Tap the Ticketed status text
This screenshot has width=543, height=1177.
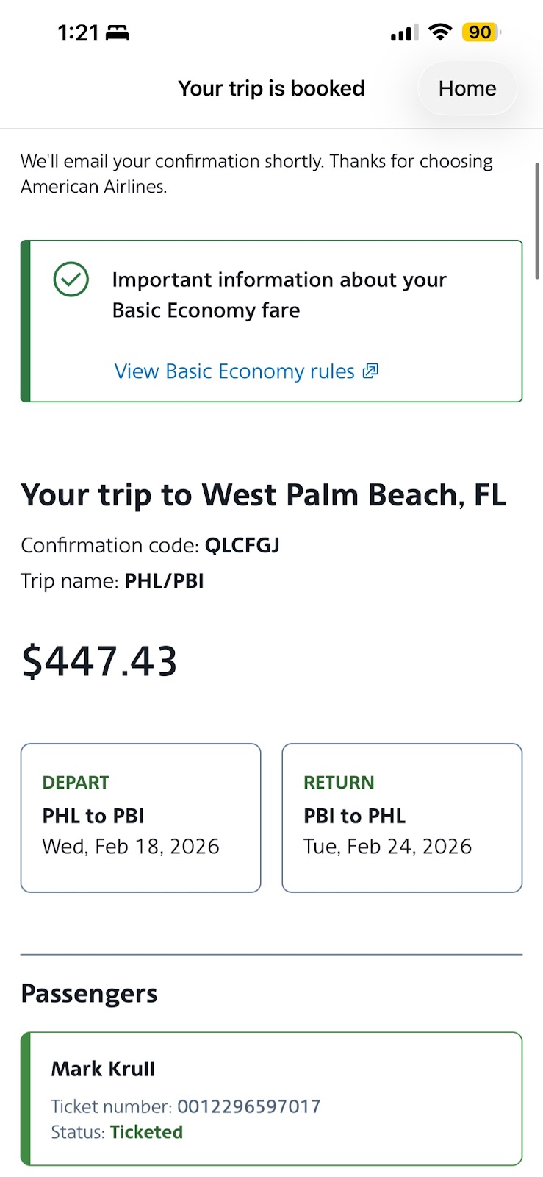point(146,1132)
